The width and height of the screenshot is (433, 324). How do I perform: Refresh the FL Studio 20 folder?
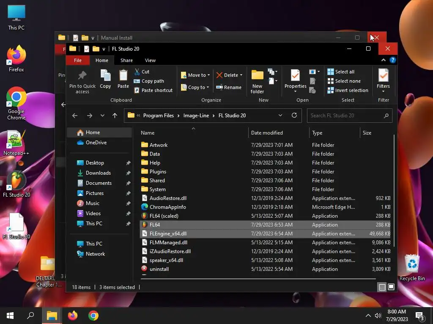(294, 115)
